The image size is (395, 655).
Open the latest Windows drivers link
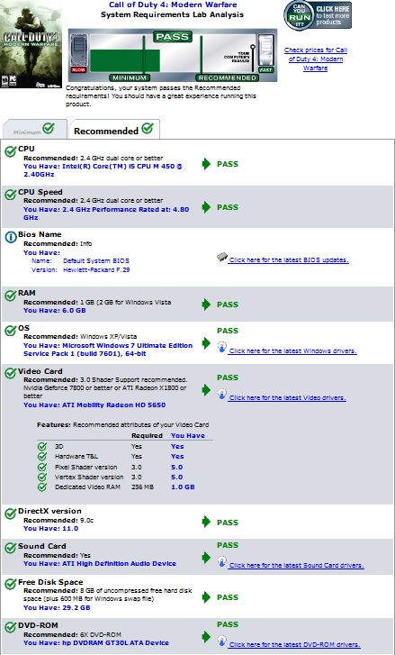(292, 350)
